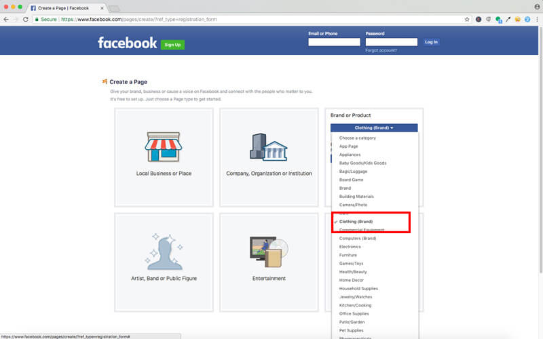This screenshot has height=339, width=543.
Task: Select Electronics category
Action: 350,247
